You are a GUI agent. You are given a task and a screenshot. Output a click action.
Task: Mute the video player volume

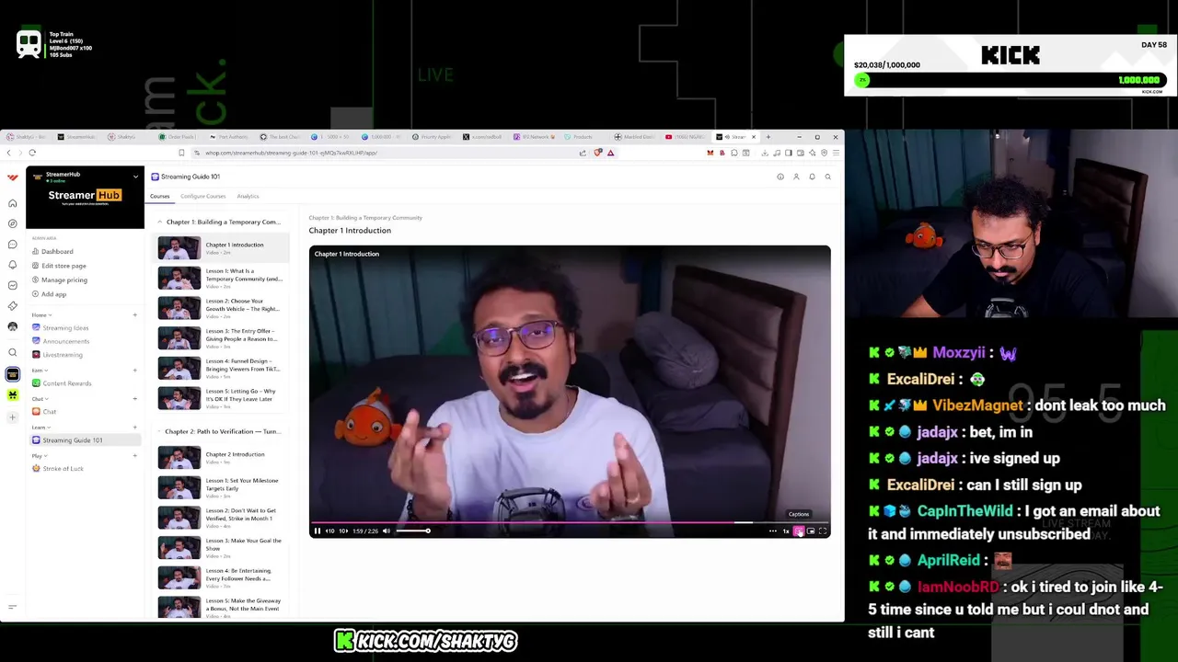pos(387,531)
